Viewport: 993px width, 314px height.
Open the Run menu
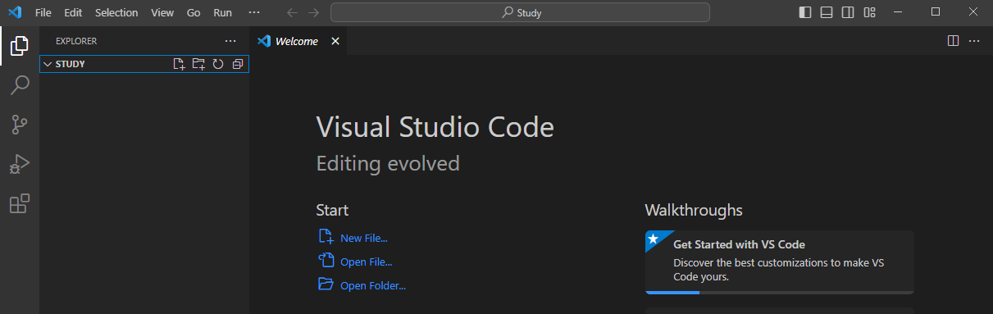[x=222, y=12]
